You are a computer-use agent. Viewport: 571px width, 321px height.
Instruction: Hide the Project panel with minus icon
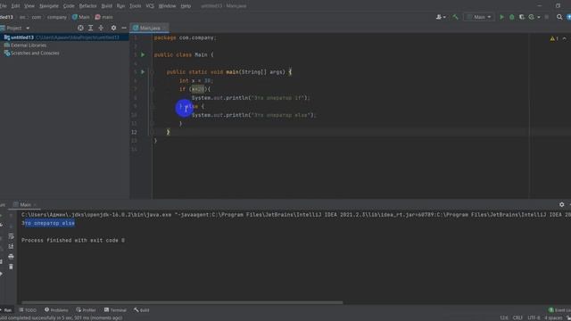tap(124, 28)
